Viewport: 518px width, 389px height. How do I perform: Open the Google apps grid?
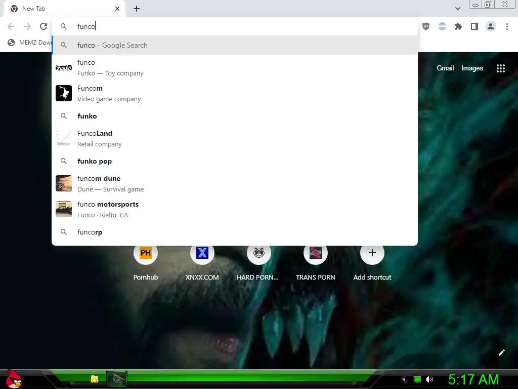pyautogui.click(x=501, y=68)
